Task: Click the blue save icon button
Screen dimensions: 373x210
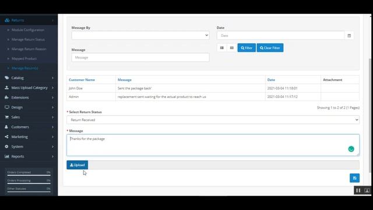Action: pos(354,178)
